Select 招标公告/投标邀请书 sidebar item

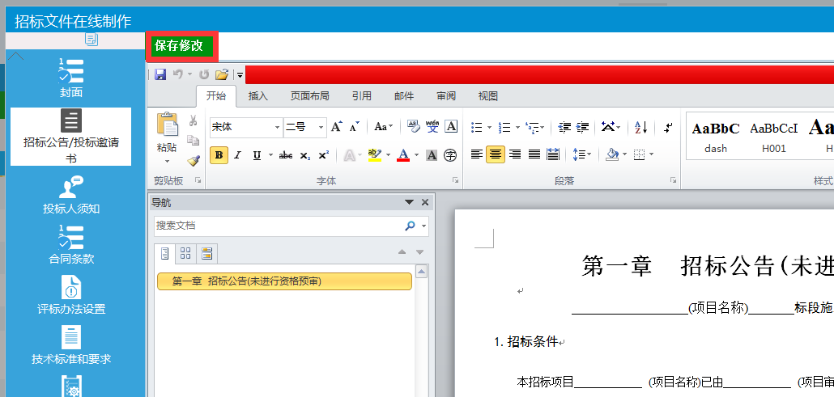[70, 137]
